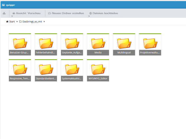Click the quiqqer image icon in the title bar

click(x=3, y=5)
